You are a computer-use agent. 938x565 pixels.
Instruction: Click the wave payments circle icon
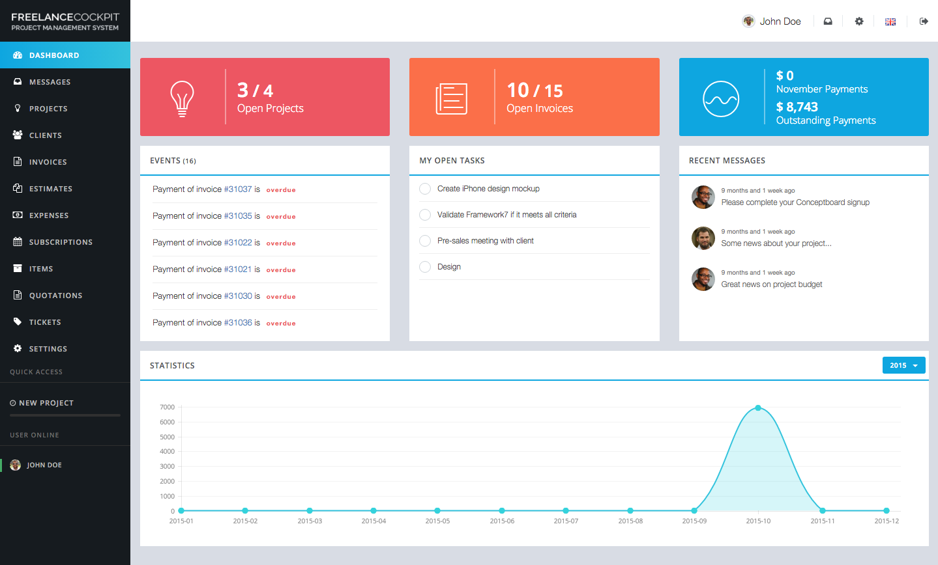coord(721,99)
